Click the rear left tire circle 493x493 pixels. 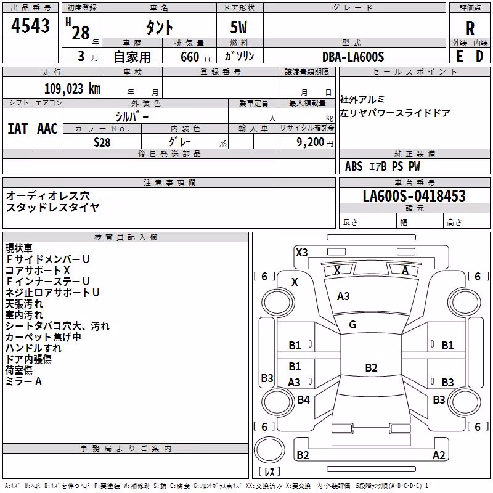pyautogui.click(x=278, y=402)
